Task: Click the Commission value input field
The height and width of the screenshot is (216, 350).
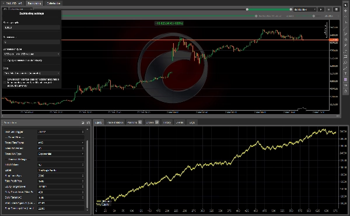Action: click(32, 42)
